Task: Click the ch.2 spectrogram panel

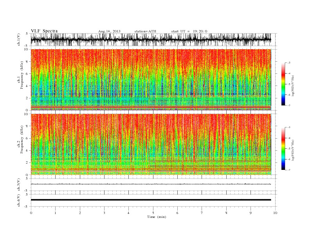Action: click(151, 144)
